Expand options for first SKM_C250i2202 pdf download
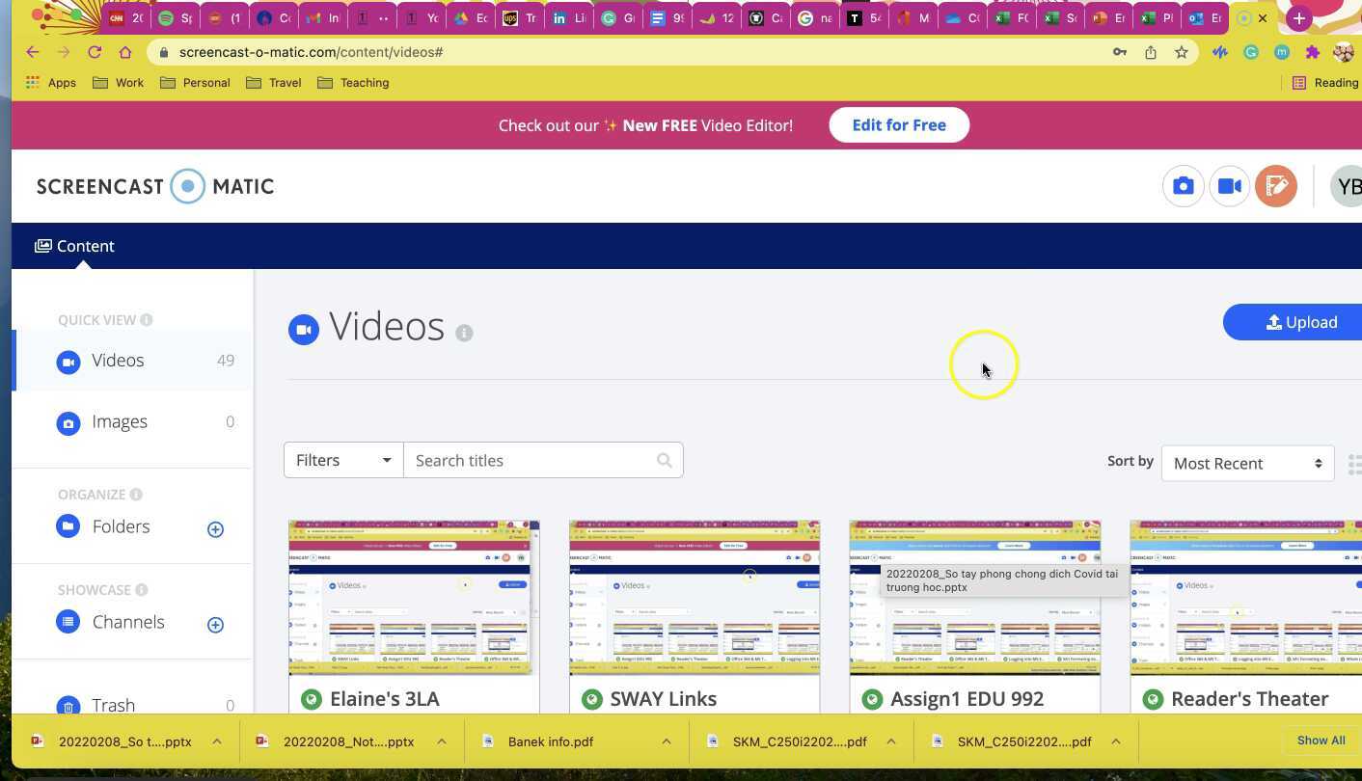Screen dimensions: 1362x781 pyautogui.click(x=891, y=741)
